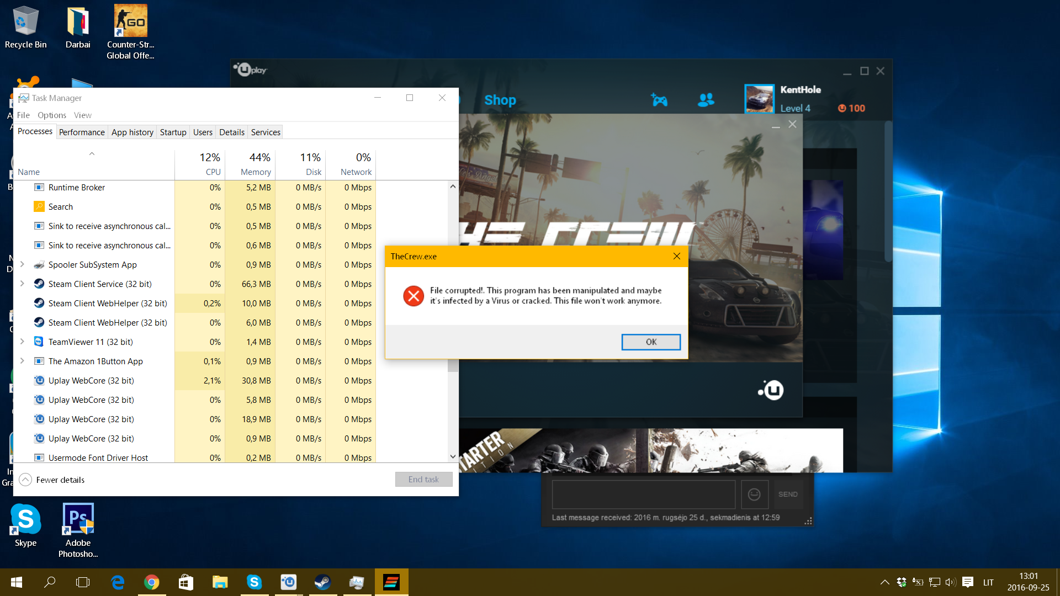The width and height of the screenshot is (1060, 596).
Task: Switch to the Details tab
Action: pos(232,132)
